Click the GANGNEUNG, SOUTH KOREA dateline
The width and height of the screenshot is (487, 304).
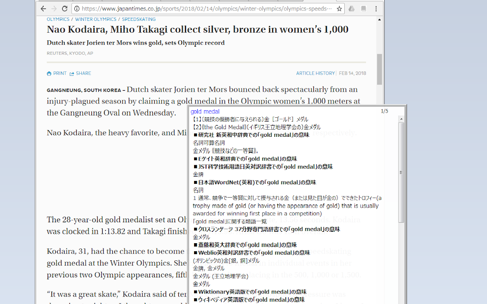(84, 90)
